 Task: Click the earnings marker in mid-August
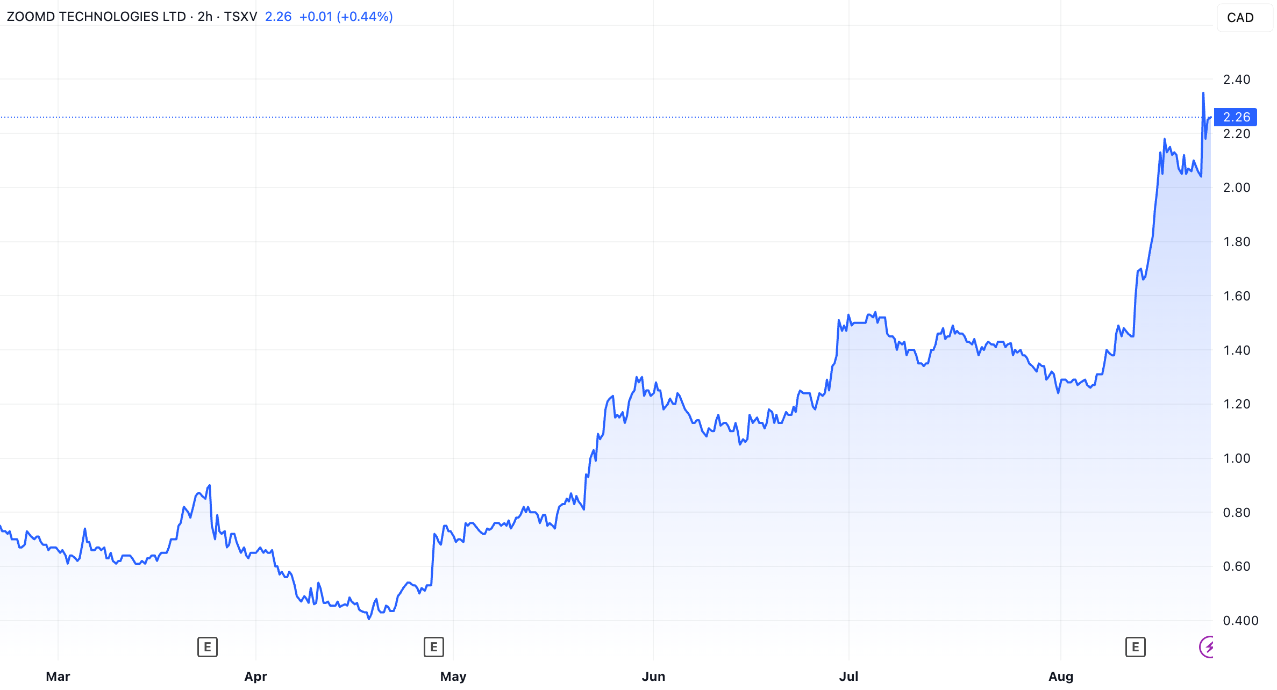(1136, 647)
